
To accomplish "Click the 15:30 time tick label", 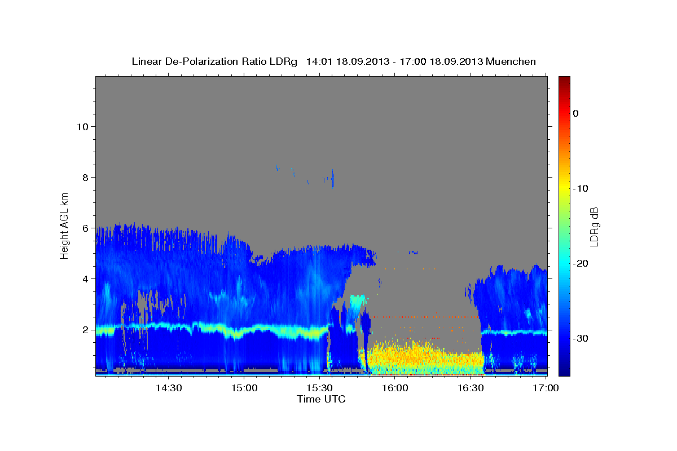I will point(319,388).
